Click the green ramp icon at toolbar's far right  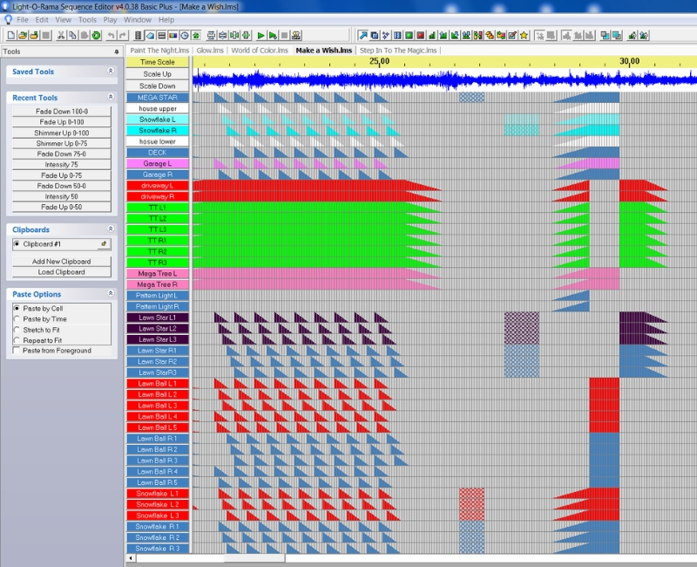point(644,35)
